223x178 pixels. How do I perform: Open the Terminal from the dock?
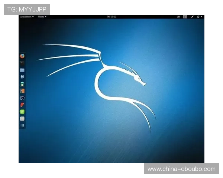pyautogui.click(x=22, y=63)
